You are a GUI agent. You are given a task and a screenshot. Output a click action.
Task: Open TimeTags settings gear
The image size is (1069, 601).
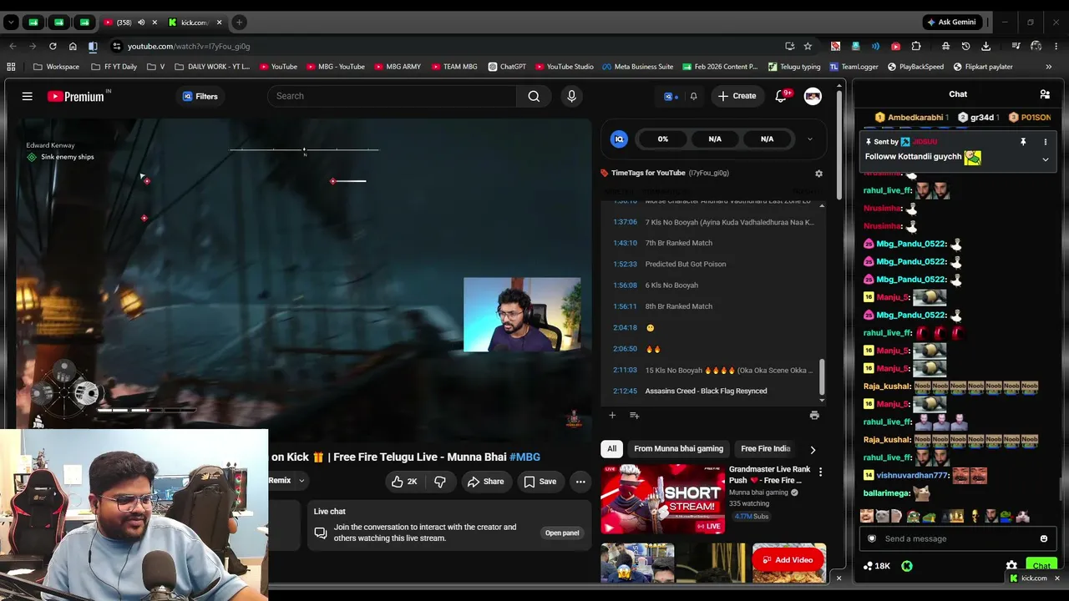pos(818,174)
